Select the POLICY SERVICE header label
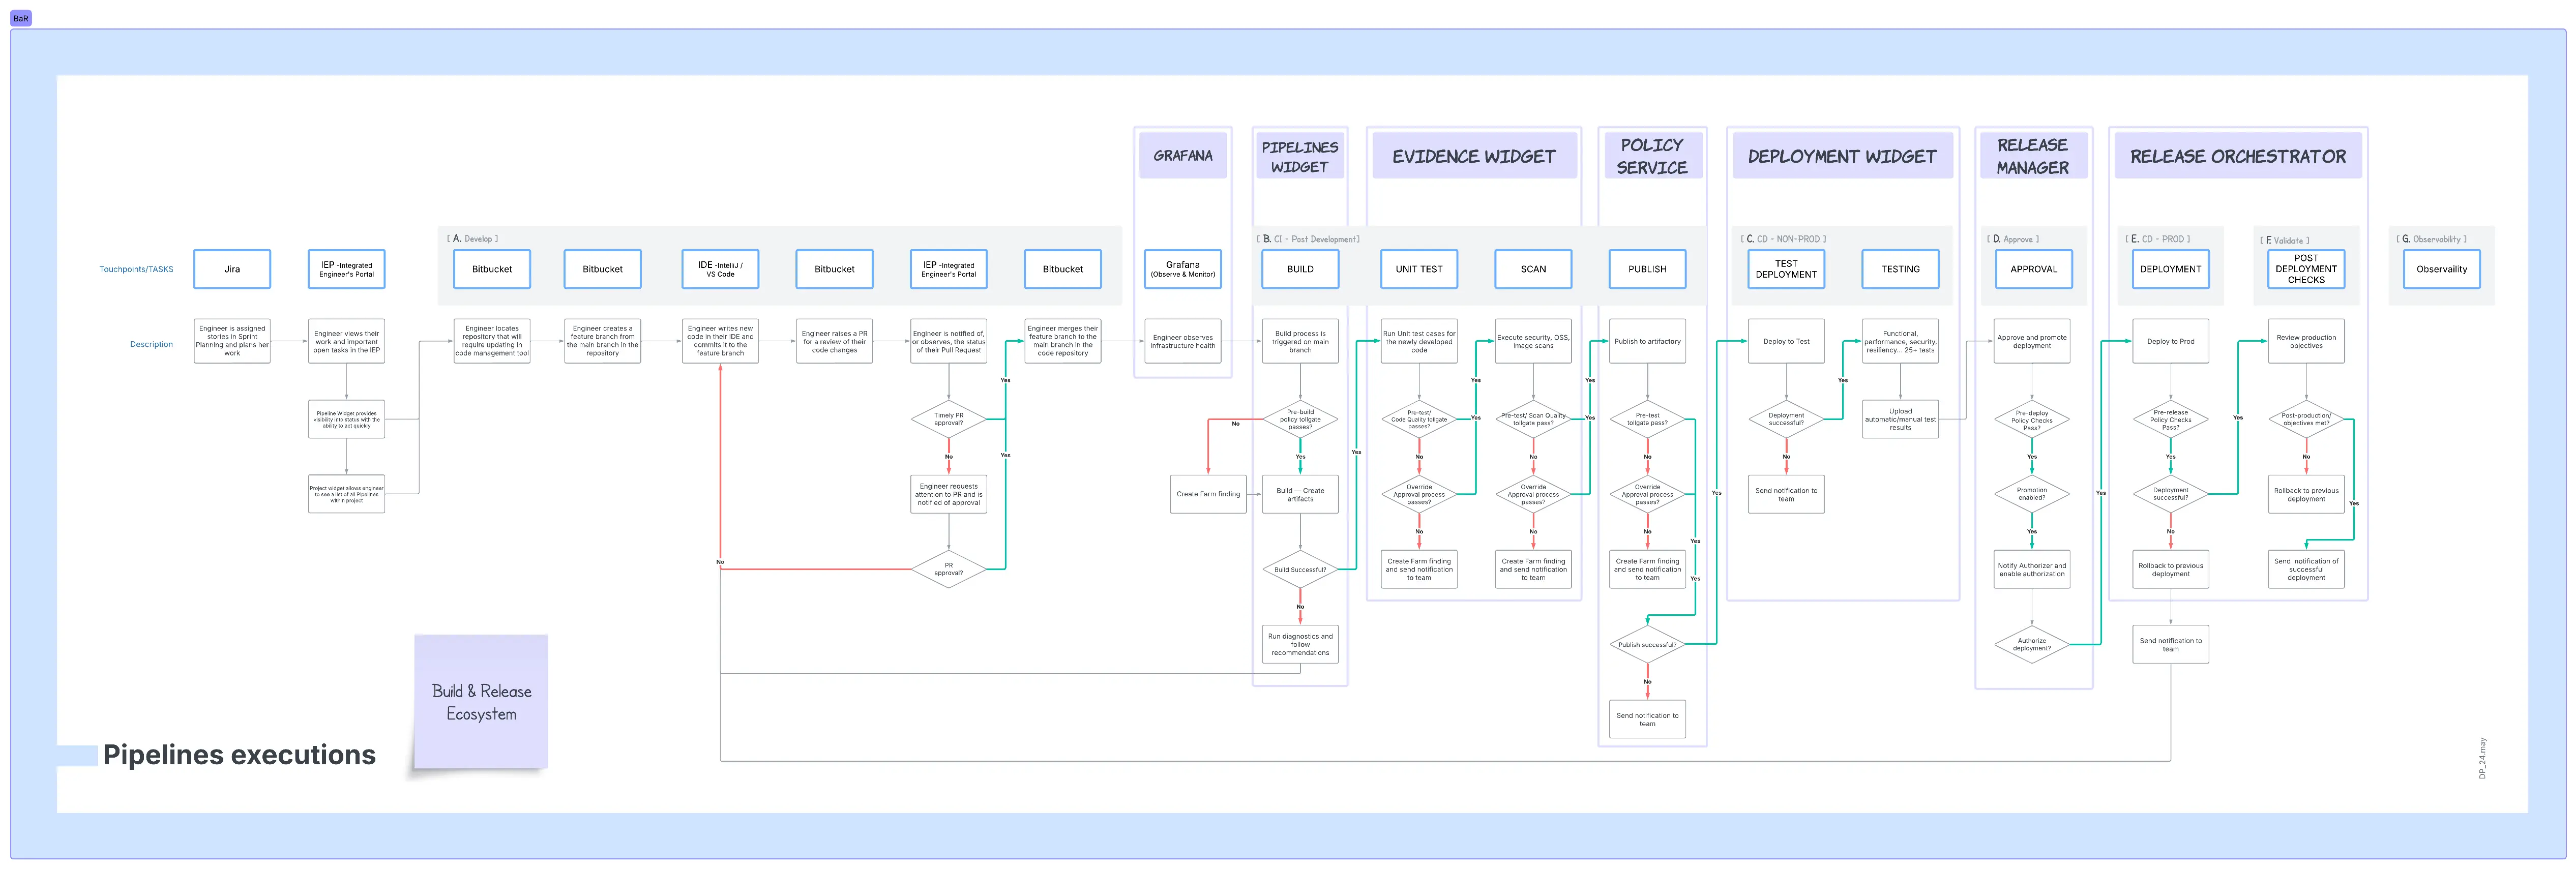The width and height of the screenshot is (2576, 869). tap(1652, 156)
